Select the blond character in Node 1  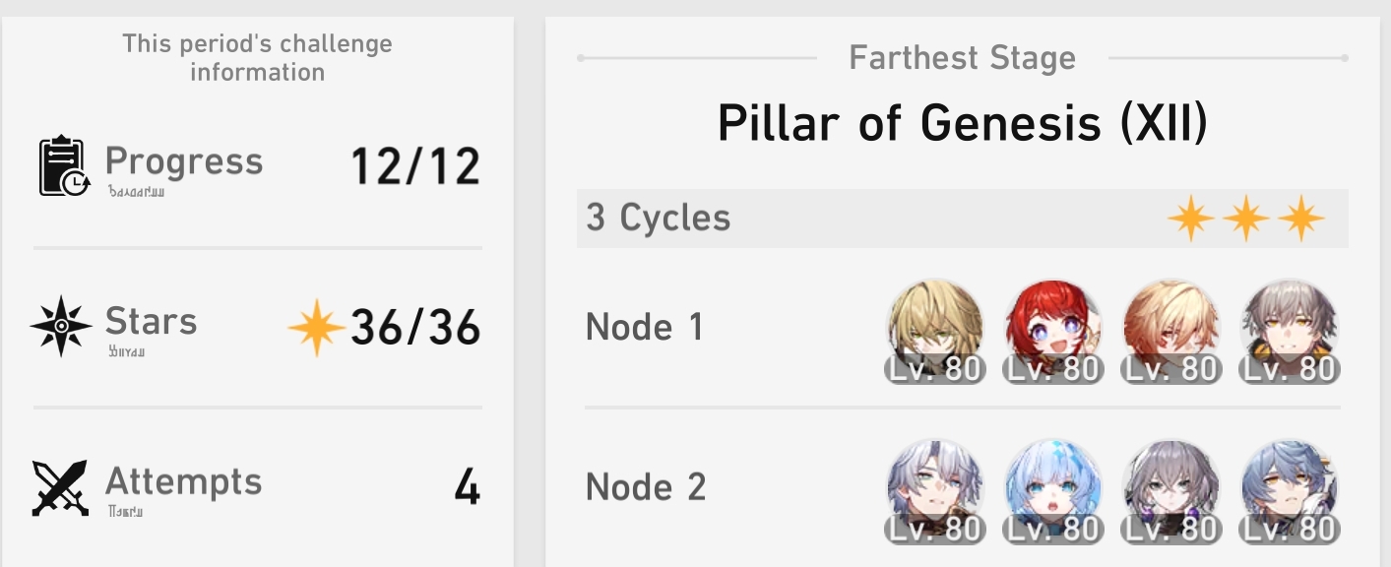coord(935,330)
